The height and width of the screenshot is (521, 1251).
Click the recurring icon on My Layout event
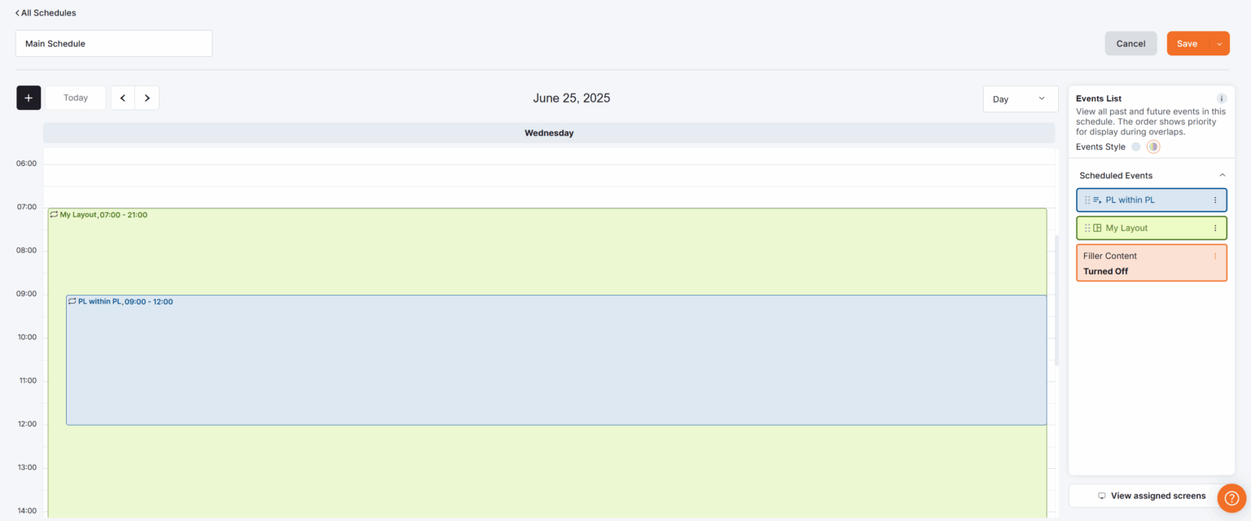[54, 214]
